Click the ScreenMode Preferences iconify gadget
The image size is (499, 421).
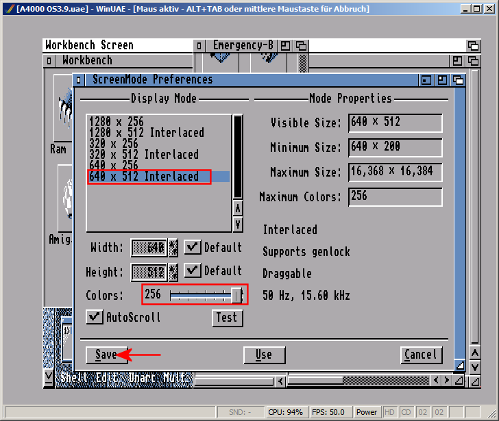(426, 80)
